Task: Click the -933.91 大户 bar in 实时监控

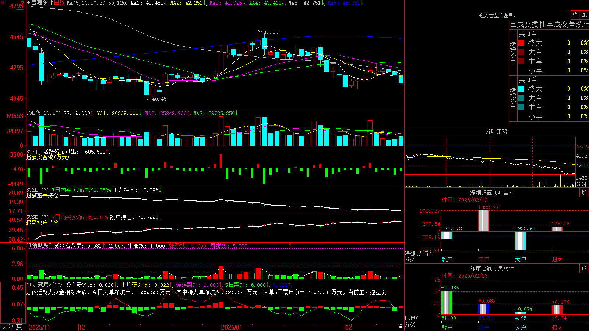Action: point(521,241)
